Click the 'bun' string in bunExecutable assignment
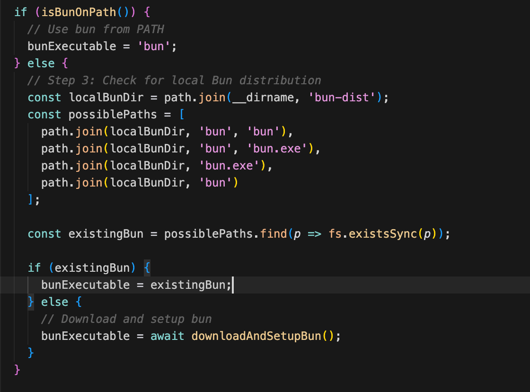This screenshot has width=530, height=392. tap(154, 46)
